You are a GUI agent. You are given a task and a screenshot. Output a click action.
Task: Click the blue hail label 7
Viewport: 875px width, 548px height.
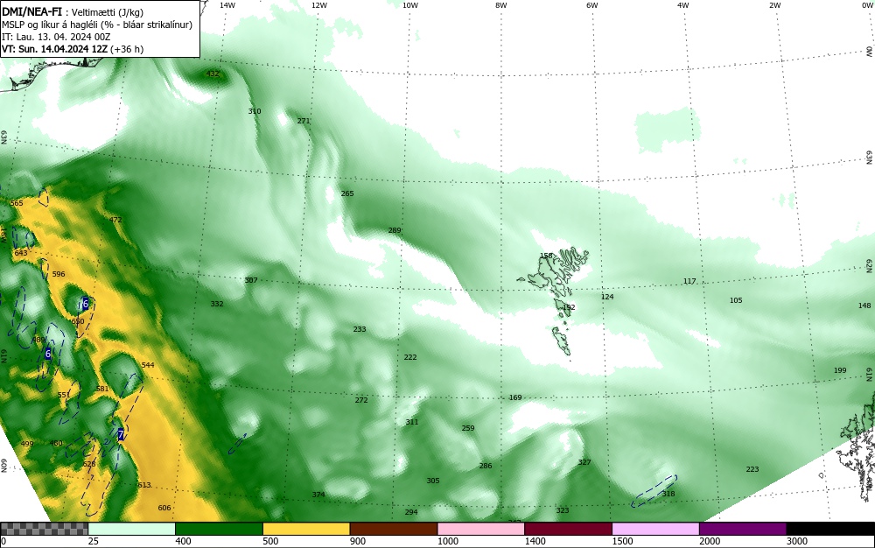(121, 434)
